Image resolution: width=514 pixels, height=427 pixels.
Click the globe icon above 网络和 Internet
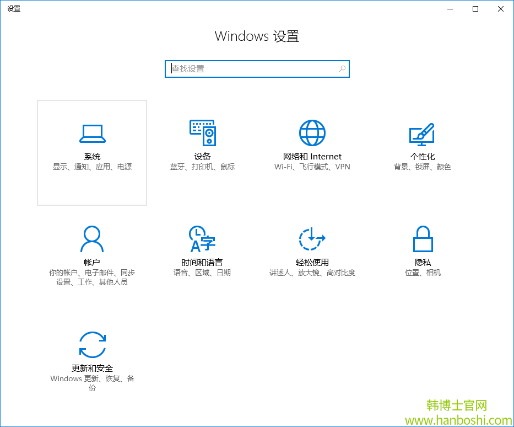click(x=312, y=132)
